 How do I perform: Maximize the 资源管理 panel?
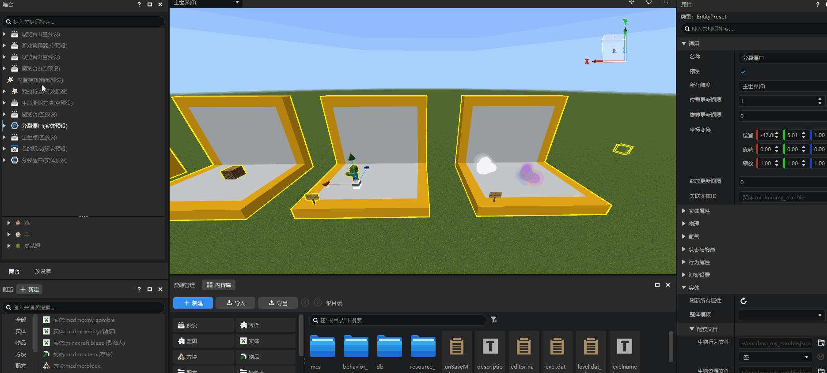[x=657, y=285]
